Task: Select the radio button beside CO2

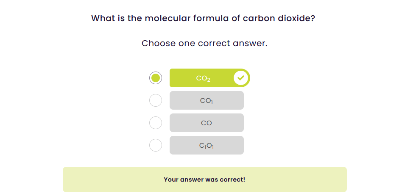Action: (156, 78)
